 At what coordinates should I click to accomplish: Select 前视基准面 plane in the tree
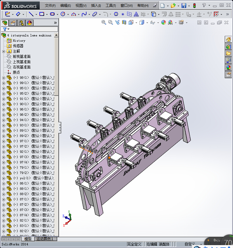click(21, 56)
